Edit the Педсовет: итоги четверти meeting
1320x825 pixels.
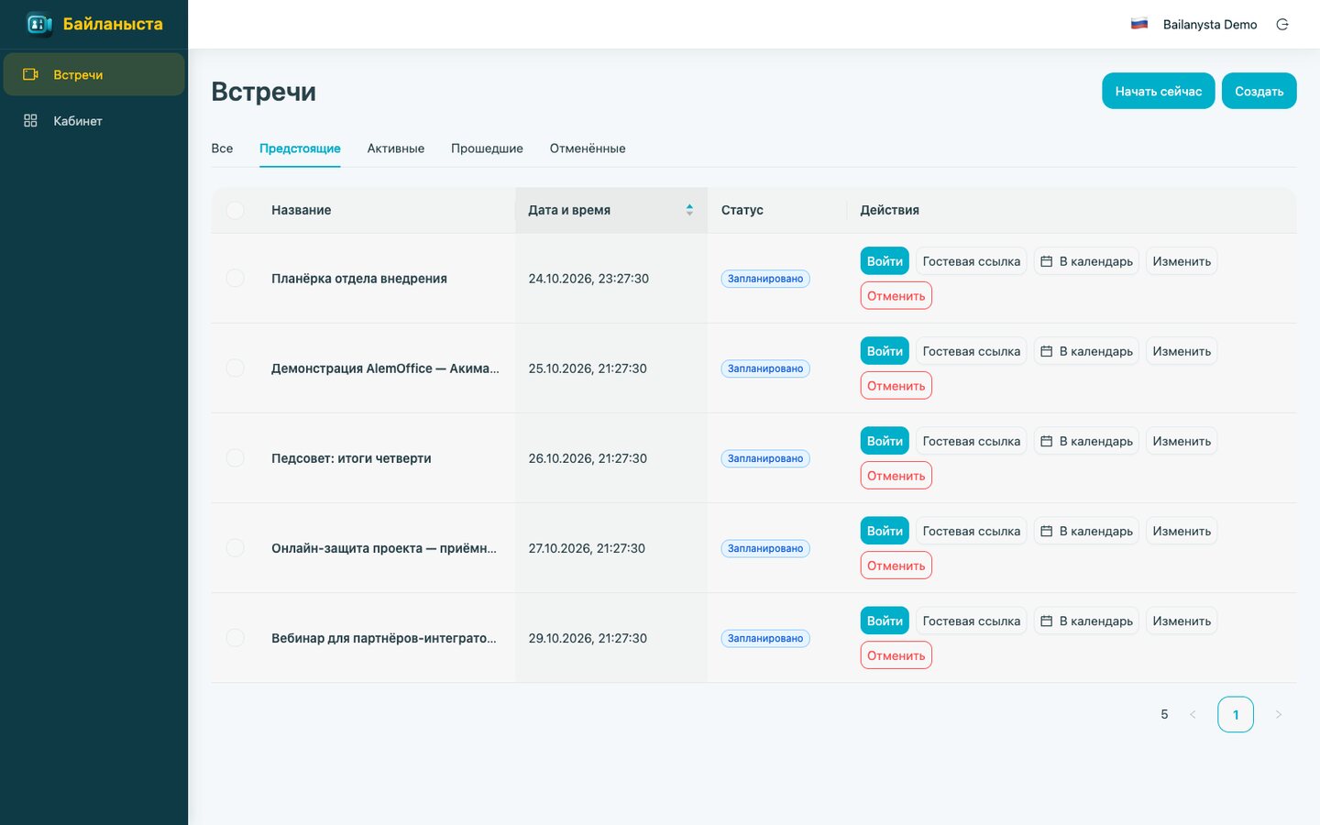1182,441
